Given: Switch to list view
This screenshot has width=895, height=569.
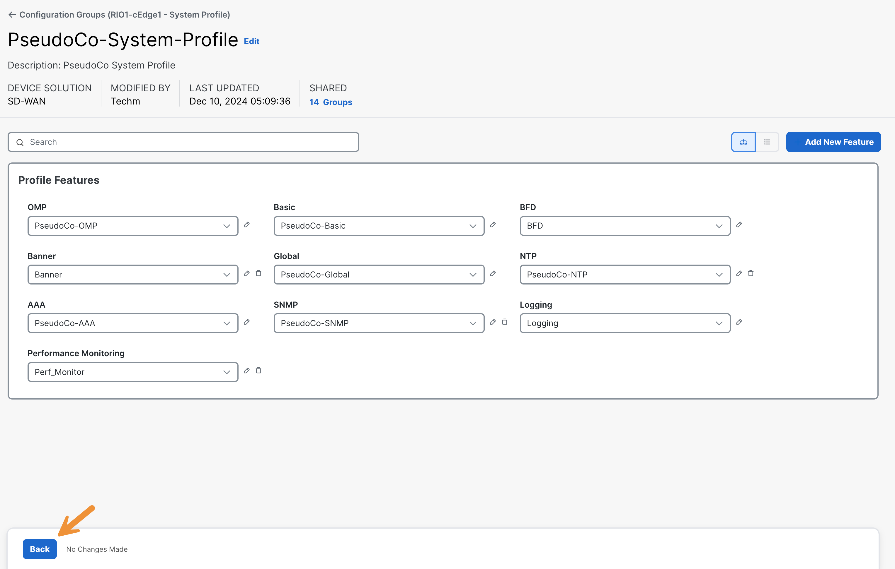Looking at the screenshot, I should (x=767, y=142).
